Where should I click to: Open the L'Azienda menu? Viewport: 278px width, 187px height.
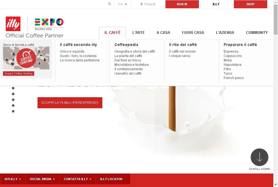pos(225,32)
